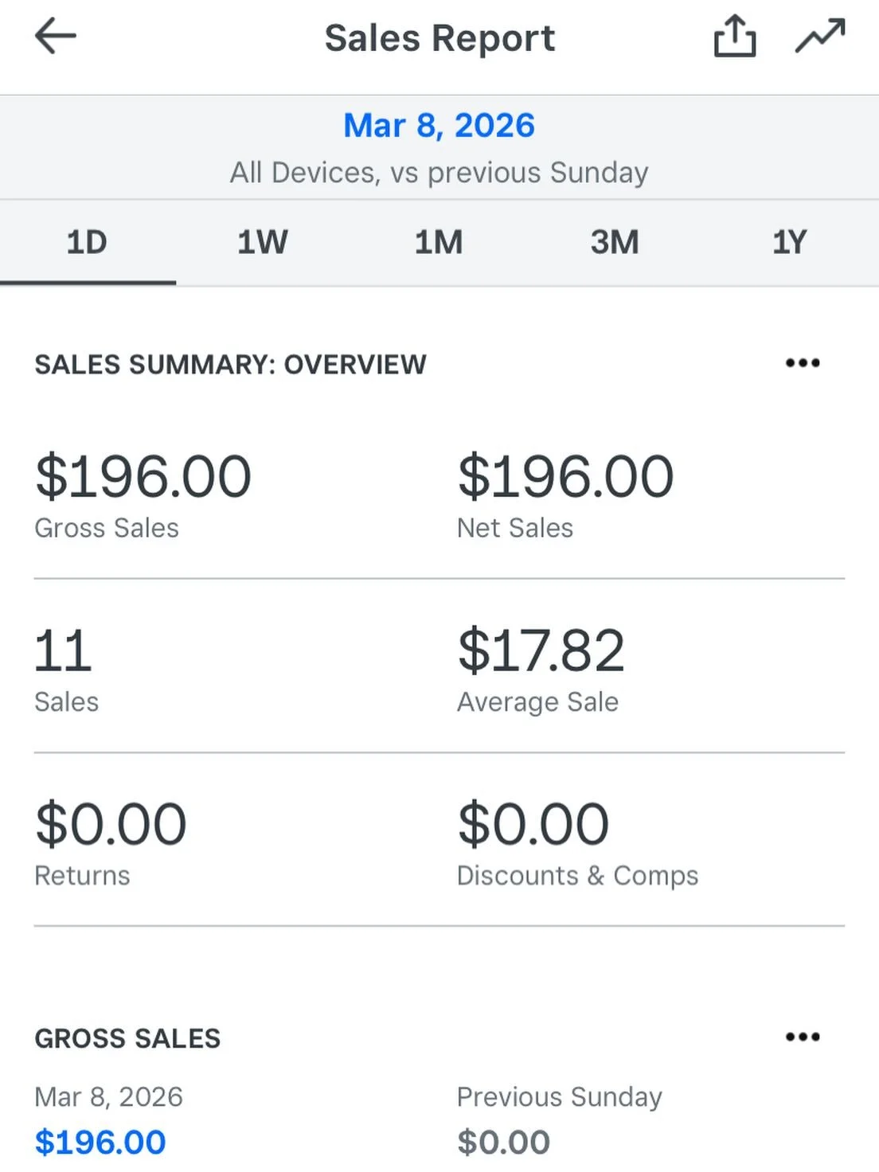Screen dimensions: 879x1172
Task: Switch to the 1M tab
Action: (x=439, y=242)
